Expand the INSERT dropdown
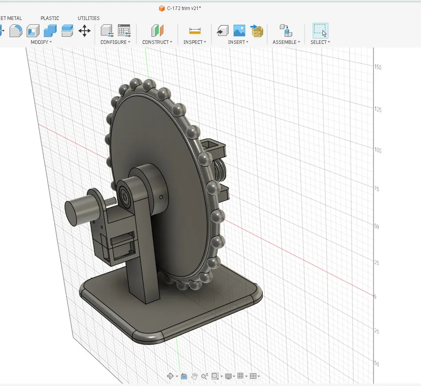Screen dimensions: 421x386 [x=238, y=42]
